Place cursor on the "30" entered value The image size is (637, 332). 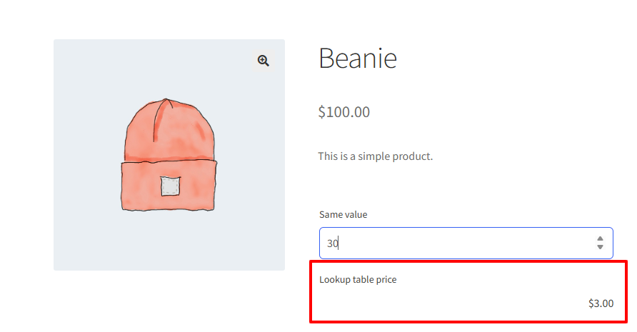tap(332, 243)
